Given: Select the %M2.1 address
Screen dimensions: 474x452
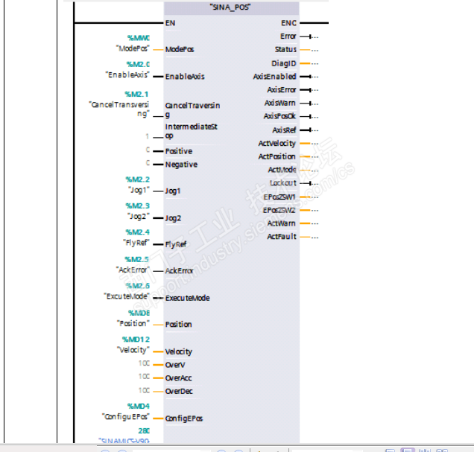Looking at the screenshot, I should click(136, 95).
